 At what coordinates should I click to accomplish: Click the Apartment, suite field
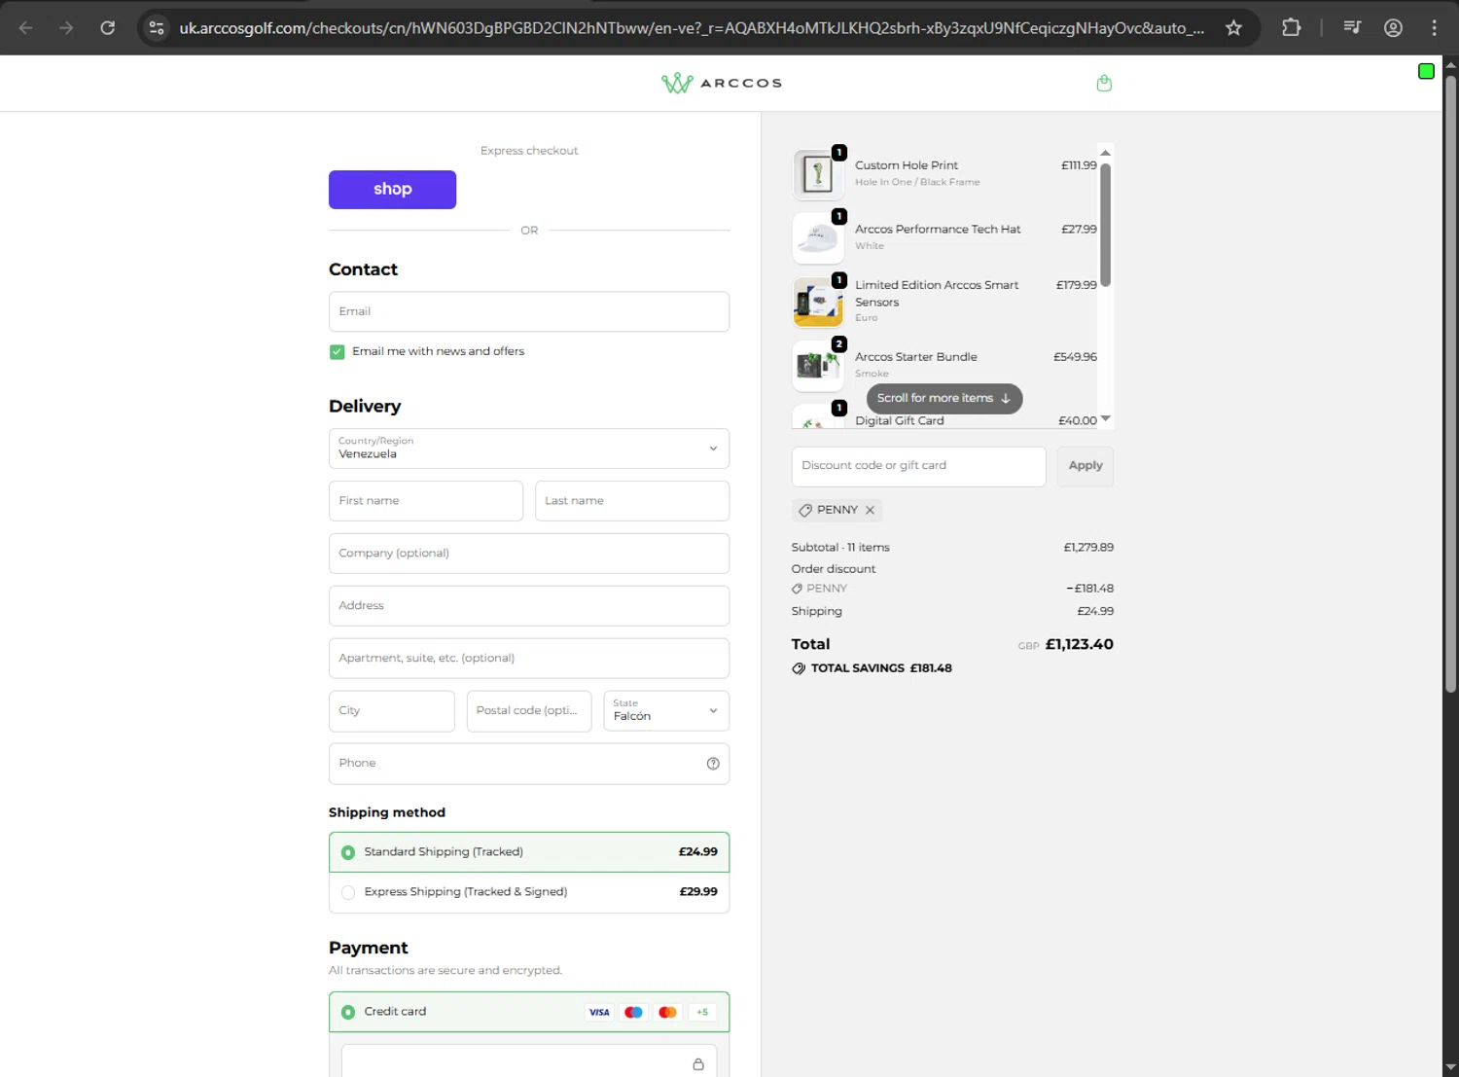tap(529, 659)
